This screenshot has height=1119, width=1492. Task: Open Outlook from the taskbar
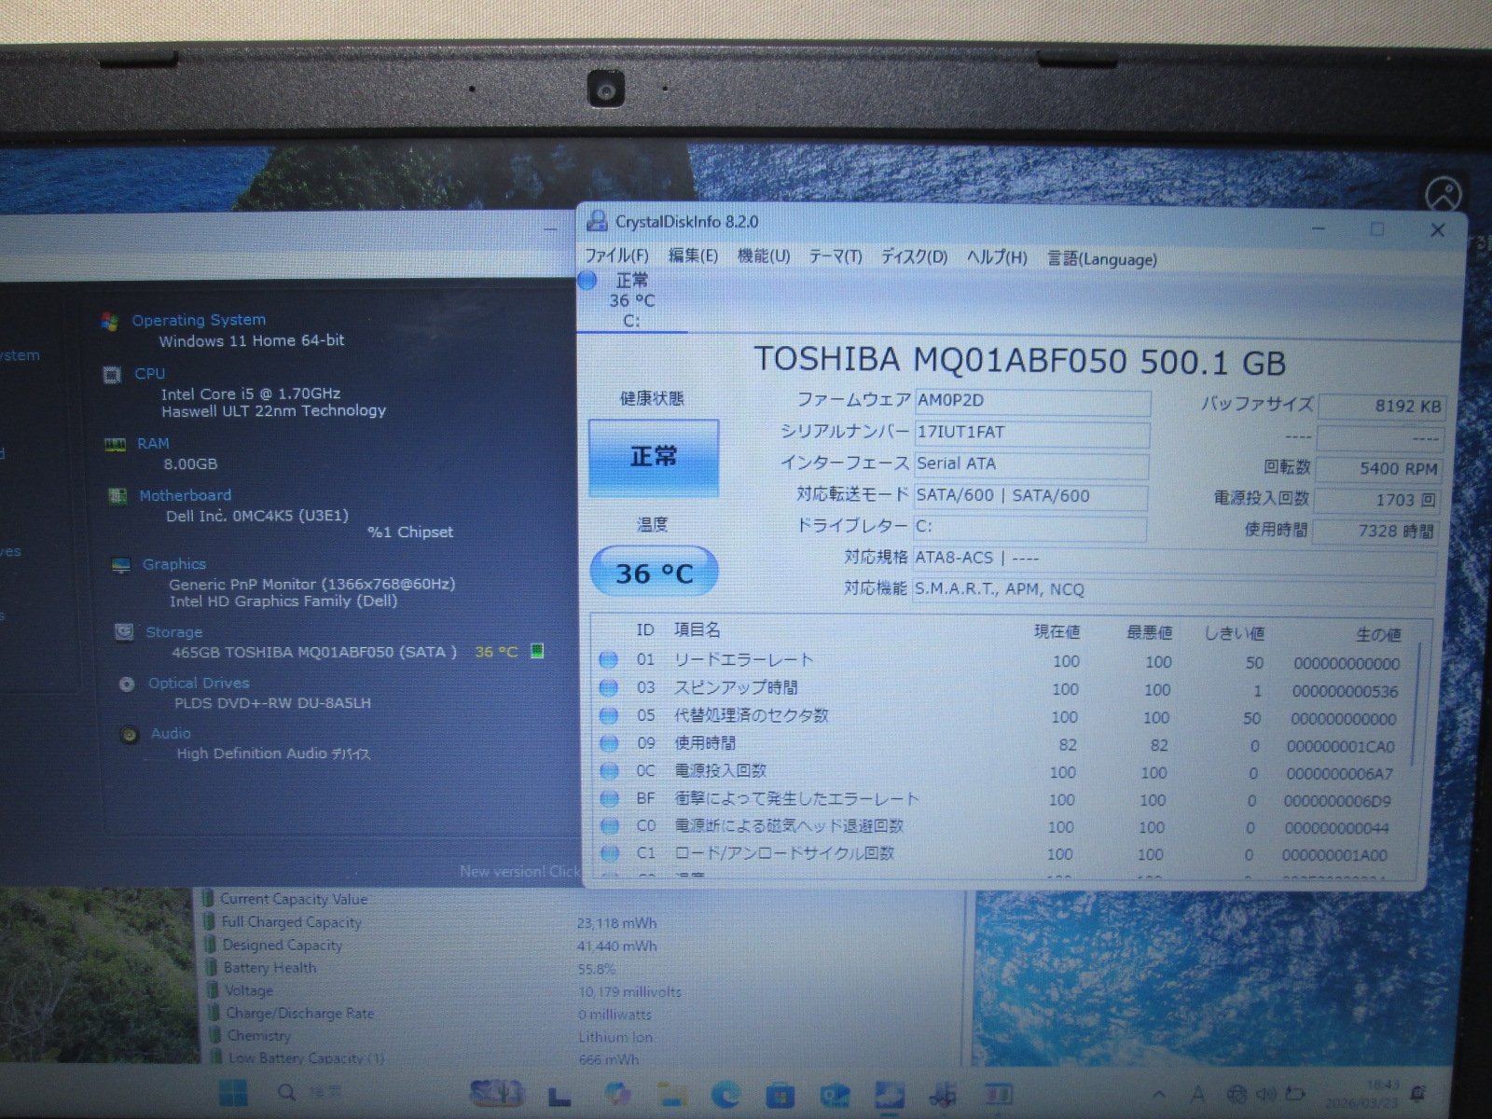click(834, 1095)
